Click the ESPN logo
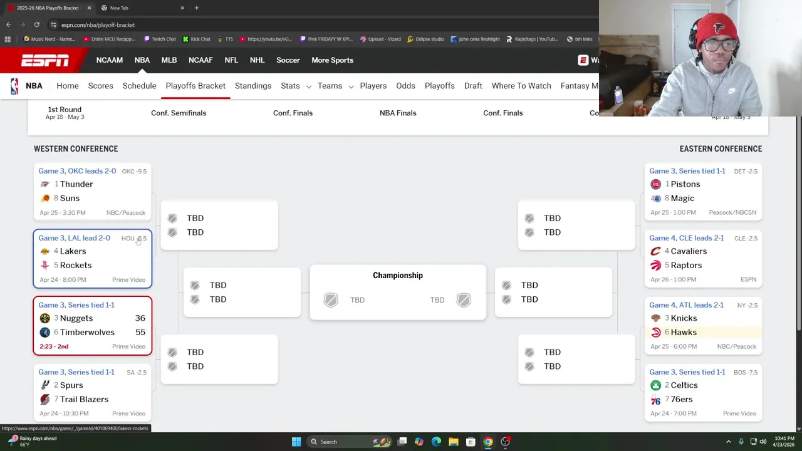Image resolution: width=802 pixels, height=451 pixels. (45, 60)
